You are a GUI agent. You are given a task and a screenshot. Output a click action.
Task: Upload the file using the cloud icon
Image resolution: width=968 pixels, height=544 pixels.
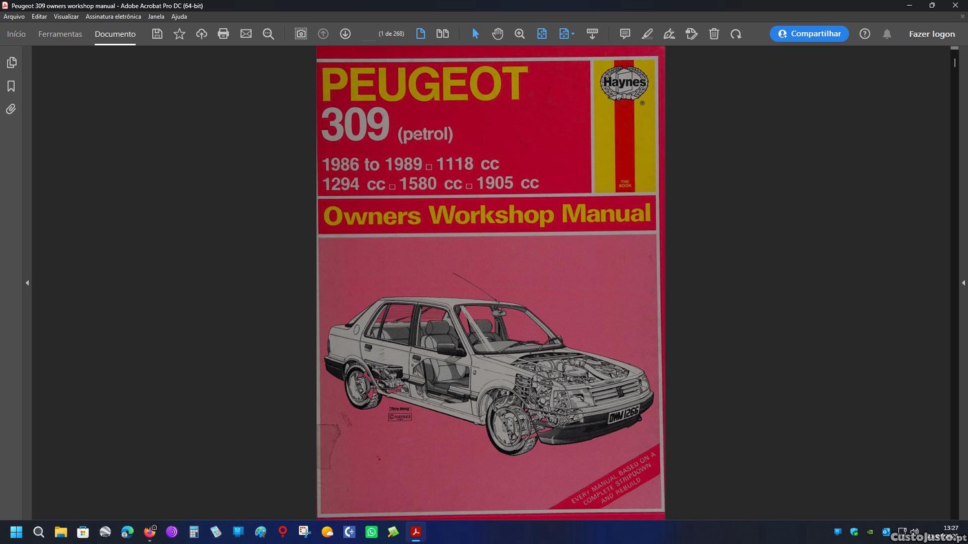pos(201,34)
